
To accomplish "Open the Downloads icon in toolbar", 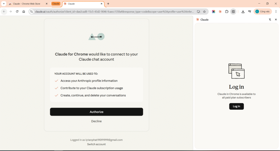I will pos(243,12).
